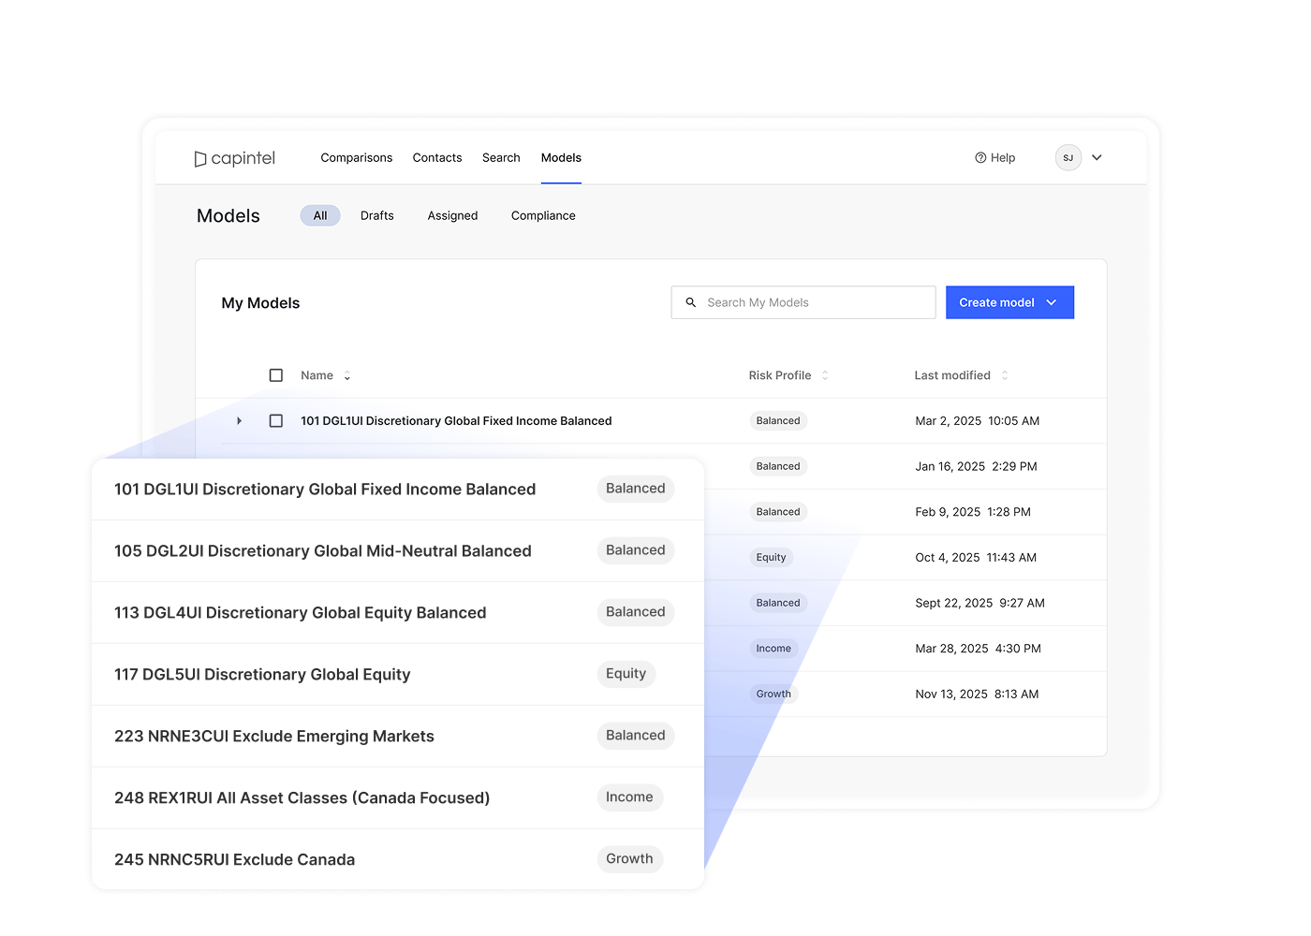Expand the 101 DGL1UI model row
The height and width of the screenshot is (936, 1311).
[x=240, y=421]
